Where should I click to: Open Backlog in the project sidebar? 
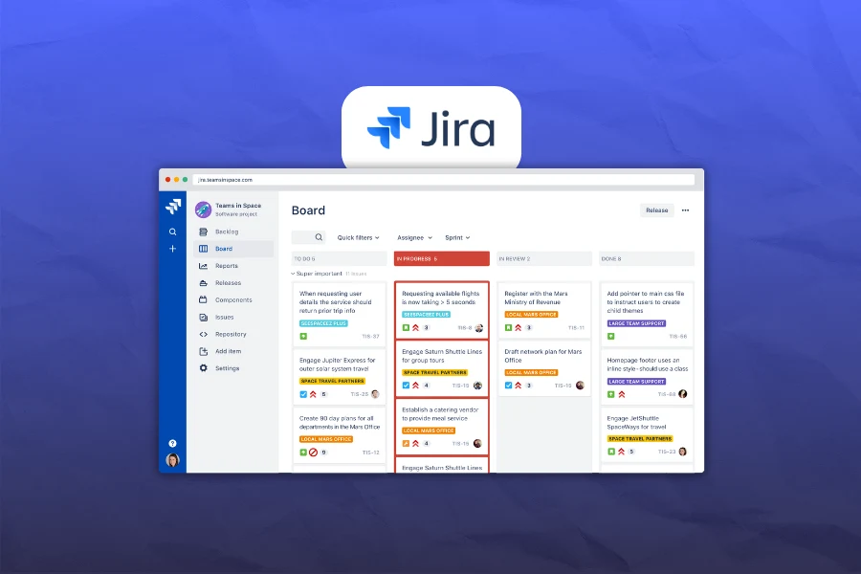pos(233,232)
